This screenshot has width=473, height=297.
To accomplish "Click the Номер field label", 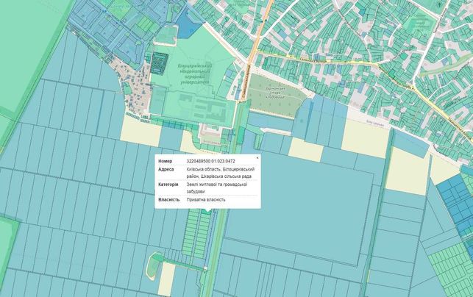I will (166, 161).
